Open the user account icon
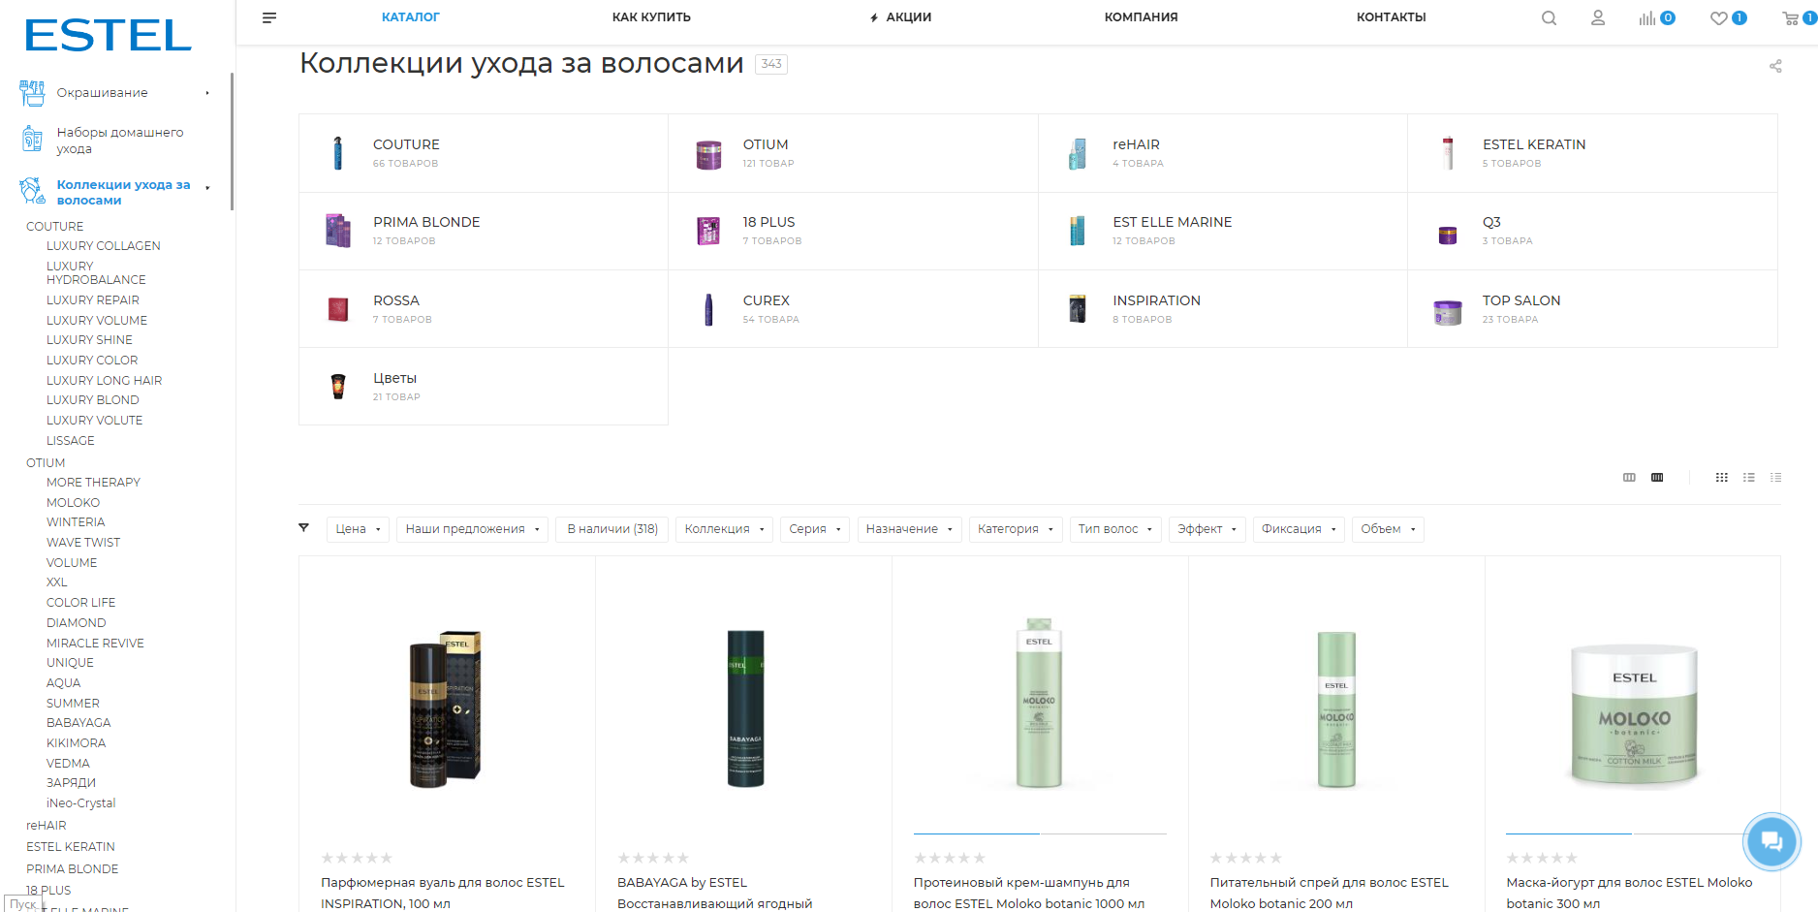The height and width of the screenshot is (912, 1818). [x=1598, y=17]
